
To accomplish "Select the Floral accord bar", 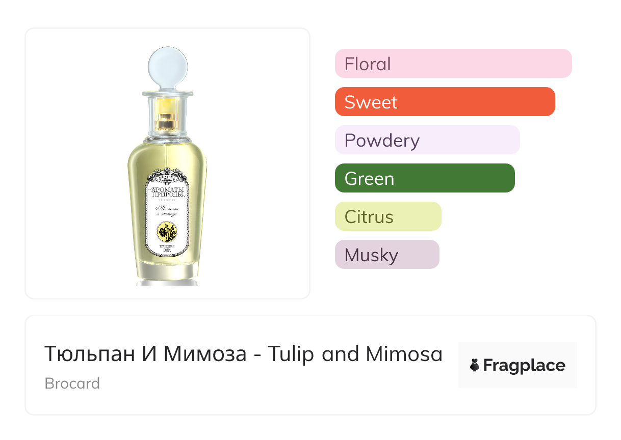I will [453, 64].
